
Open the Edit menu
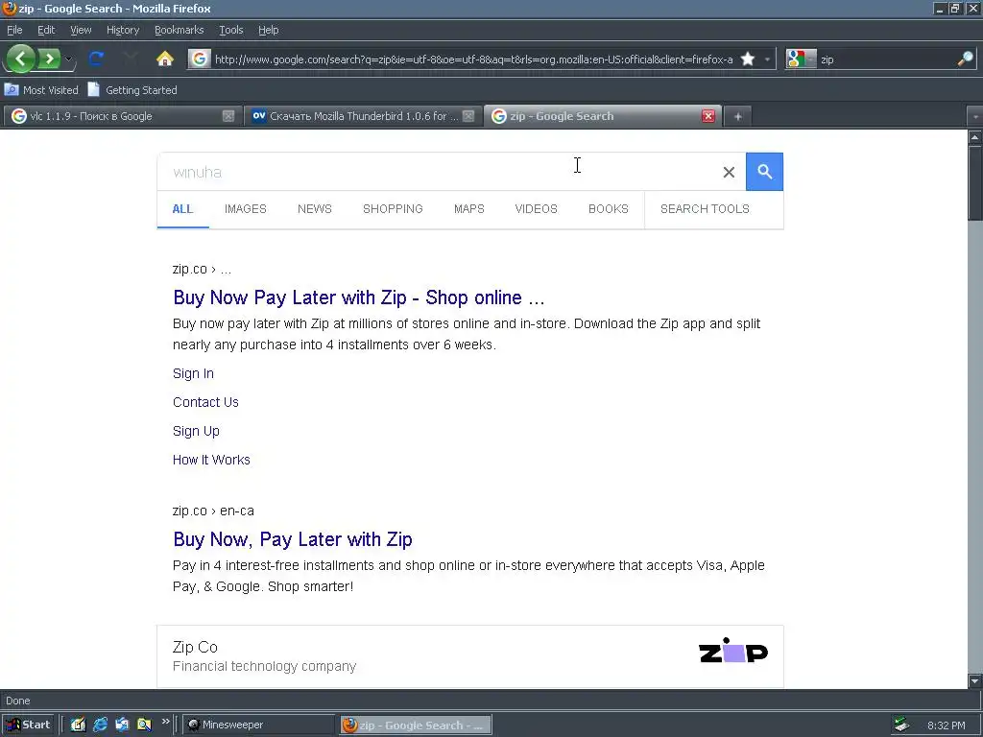click(46, 30)
